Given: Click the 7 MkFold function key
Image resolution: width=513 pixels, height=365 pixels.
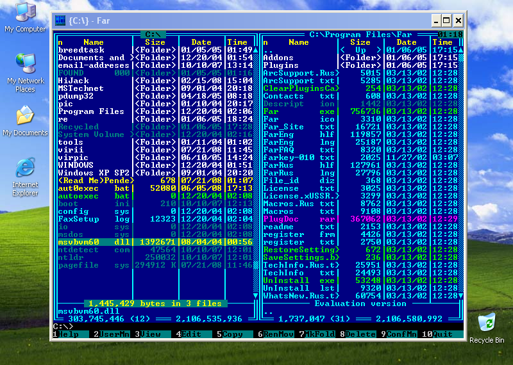Looking at the screenshot, I should pyautogui.click(x=317, y=334).
